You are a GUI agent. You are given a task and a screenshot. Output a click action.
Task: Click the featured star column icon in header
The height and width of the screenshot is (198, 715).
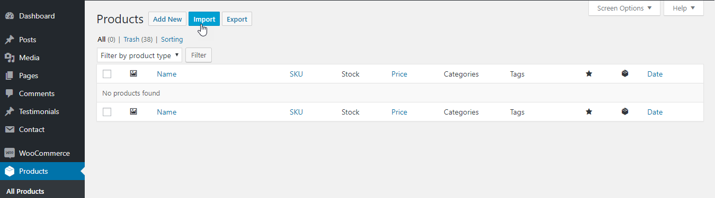(589, 74)
